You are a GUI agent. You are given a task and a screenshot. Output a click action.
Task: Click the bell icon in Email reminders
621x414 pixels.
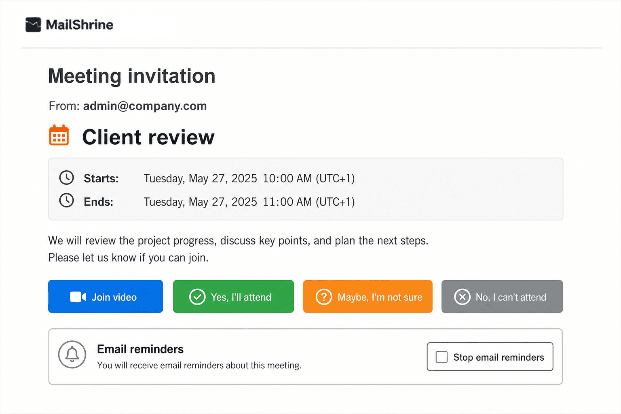point(72,355)
